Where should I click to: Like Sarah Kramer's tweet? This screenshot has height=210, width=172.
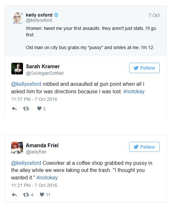tap(39, 109)
